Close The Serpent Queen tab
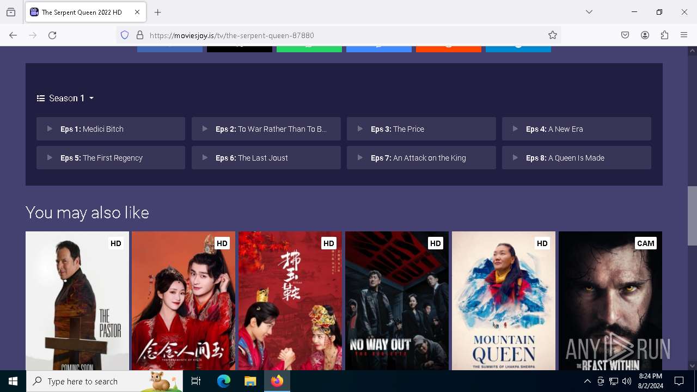 [x=137, y=12]
